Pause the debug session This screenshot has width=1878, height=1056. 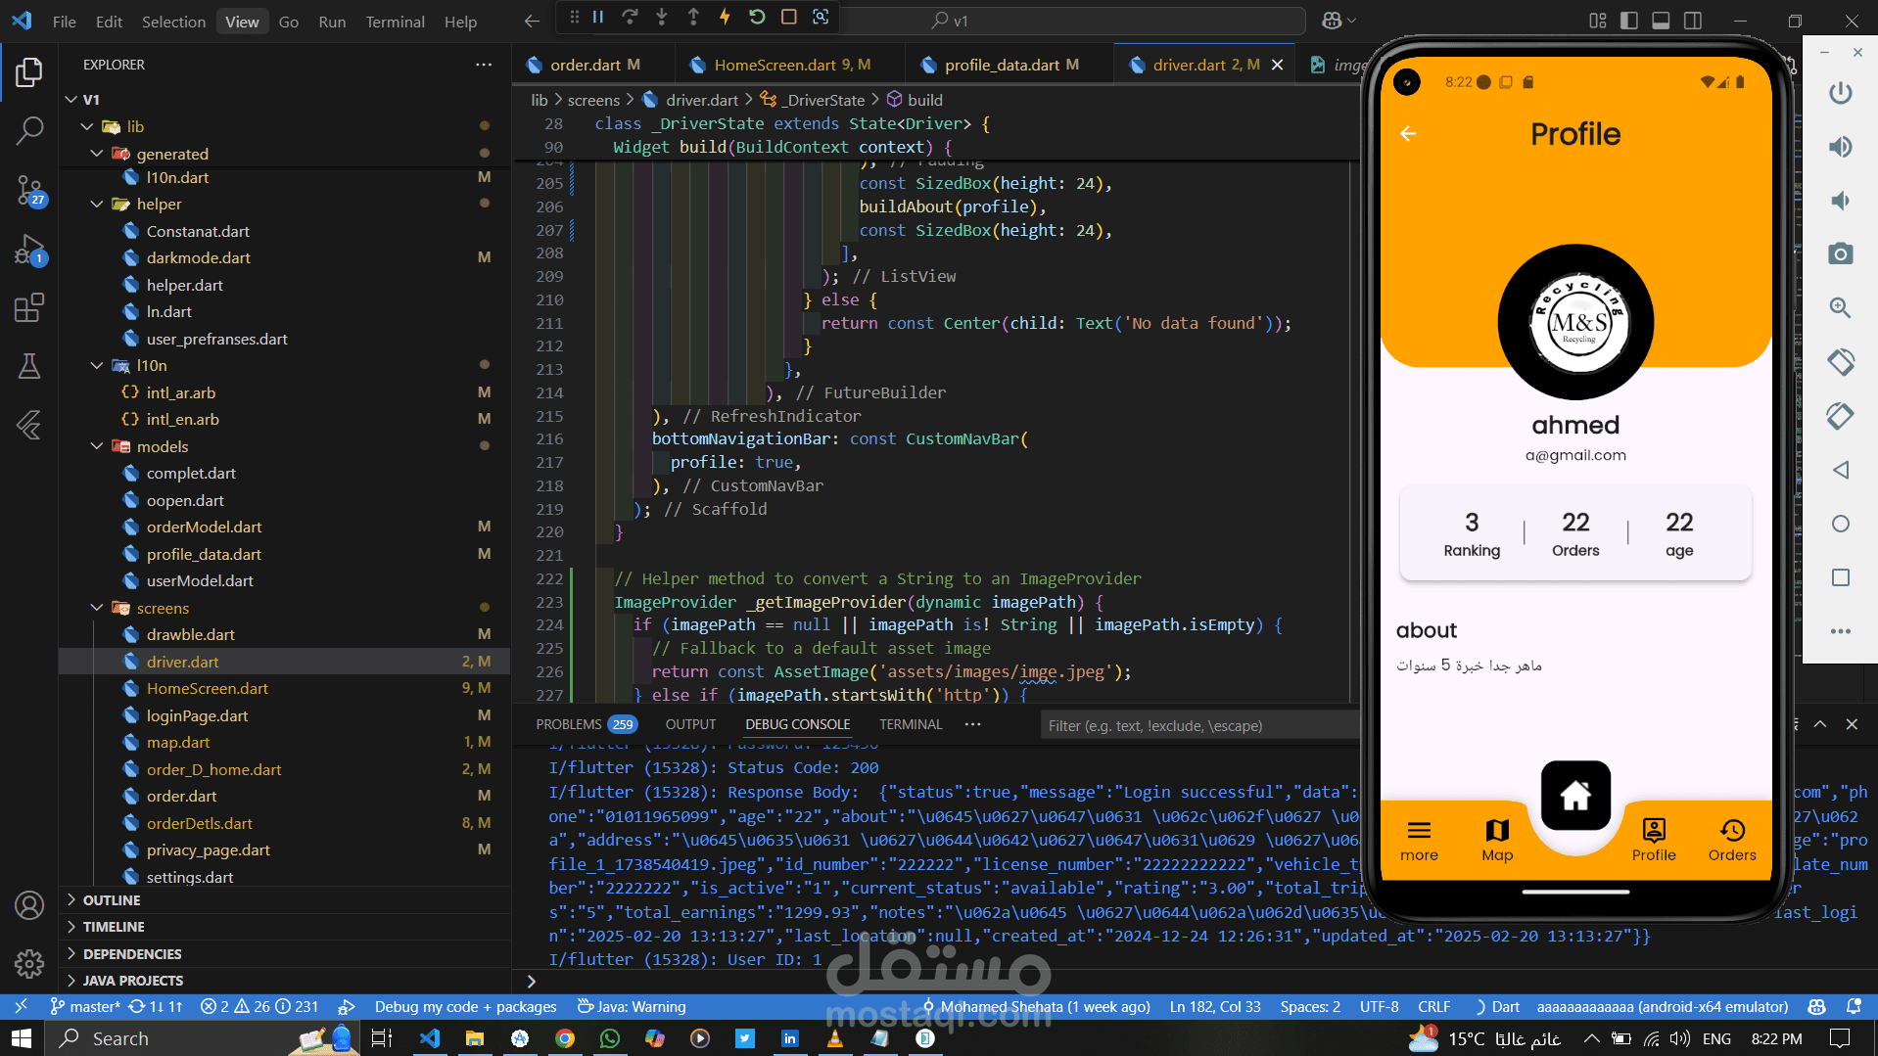coord(598,17)
